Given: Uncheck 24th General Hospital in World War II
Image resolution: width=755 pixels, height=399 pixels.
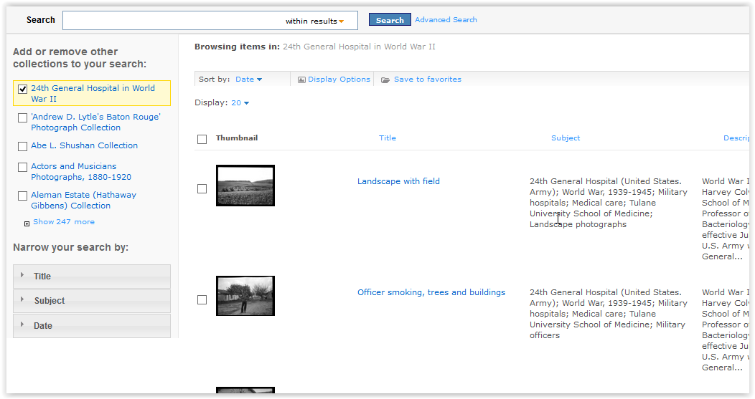Looking at the screenshot, I should [x=23, y=90].
